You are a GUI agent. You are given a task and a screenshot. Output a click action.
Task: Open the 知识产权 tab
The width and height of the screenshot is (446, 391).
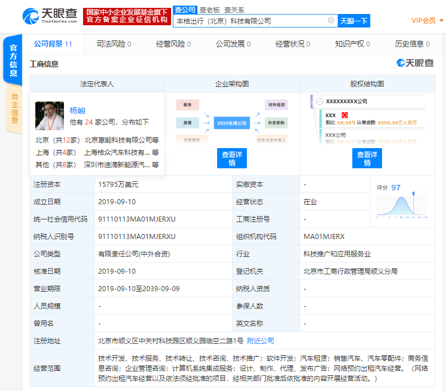pos(352,44)
